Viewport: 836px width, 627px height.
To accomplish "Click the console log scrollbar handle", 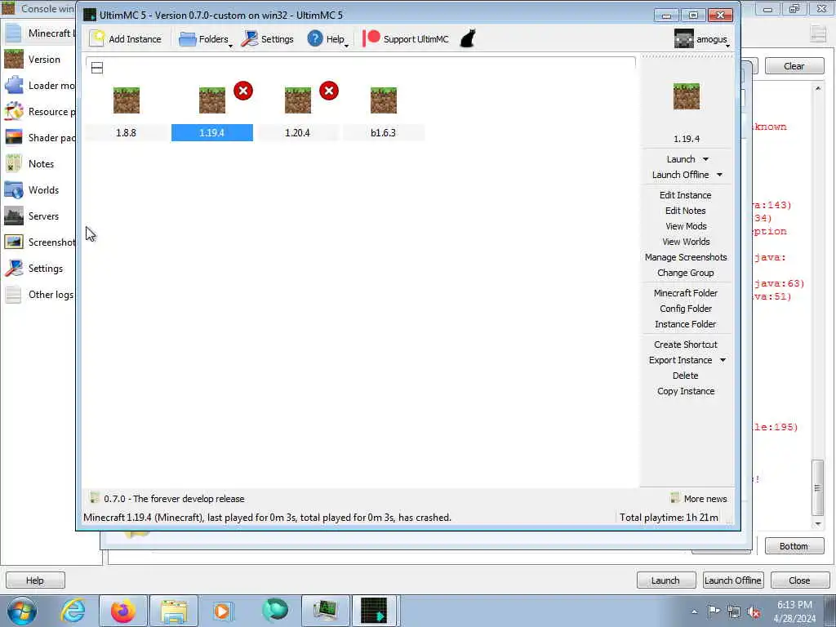I will (817, 487).
